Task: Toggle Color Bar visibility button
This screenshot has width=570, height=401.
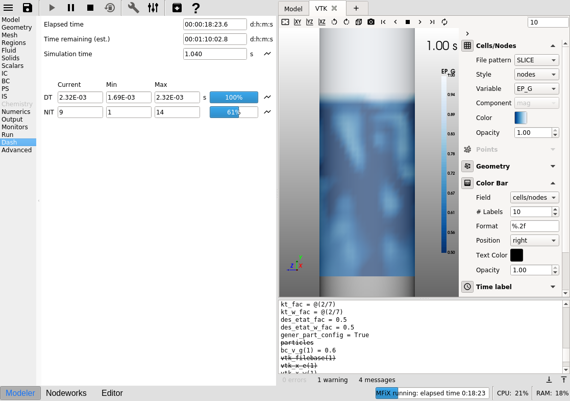Action: click(467, 183)
